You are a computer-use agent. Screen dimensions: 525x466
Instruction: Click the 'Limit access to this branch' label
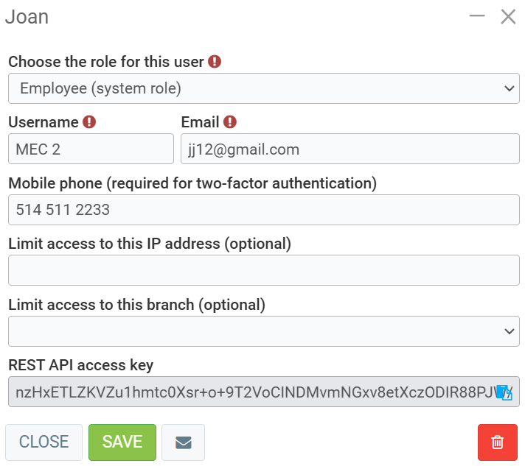coord(136,304)
